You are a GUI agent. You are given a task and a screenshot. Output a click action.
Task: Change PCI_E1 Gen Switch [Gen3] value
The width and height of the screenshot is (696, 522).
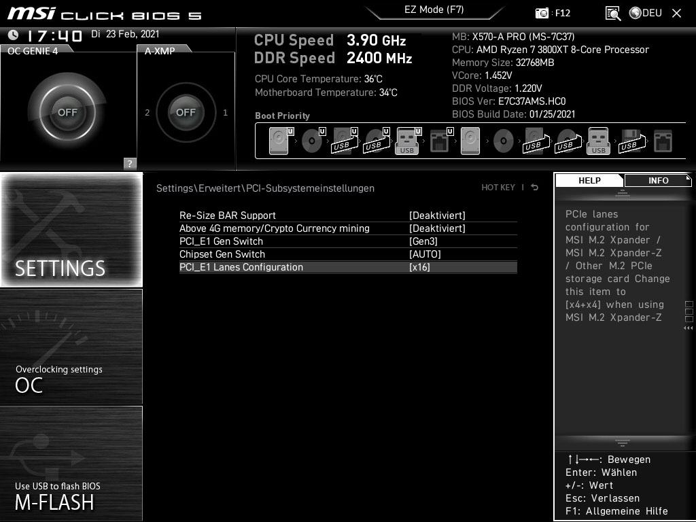pos(423,241)
